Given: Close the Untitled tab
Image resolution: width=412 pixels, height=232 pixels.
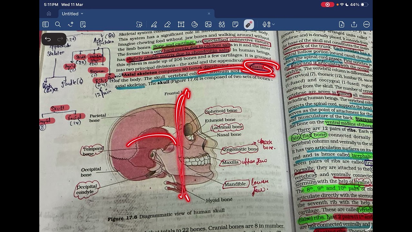Looking at the screenshot, I should tap(209, 14).
